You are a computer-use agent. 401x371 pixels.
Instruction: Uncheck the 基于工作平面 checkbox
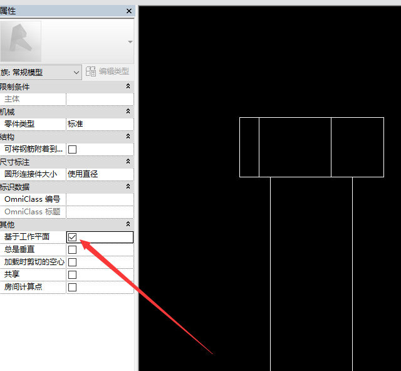[73, 237]
